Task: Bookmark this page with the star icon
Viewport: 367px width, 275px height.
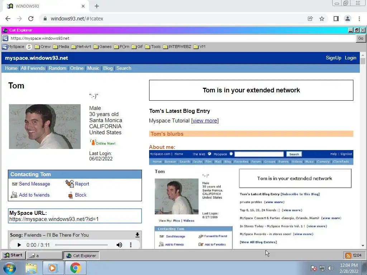Action: pos(322,19)
